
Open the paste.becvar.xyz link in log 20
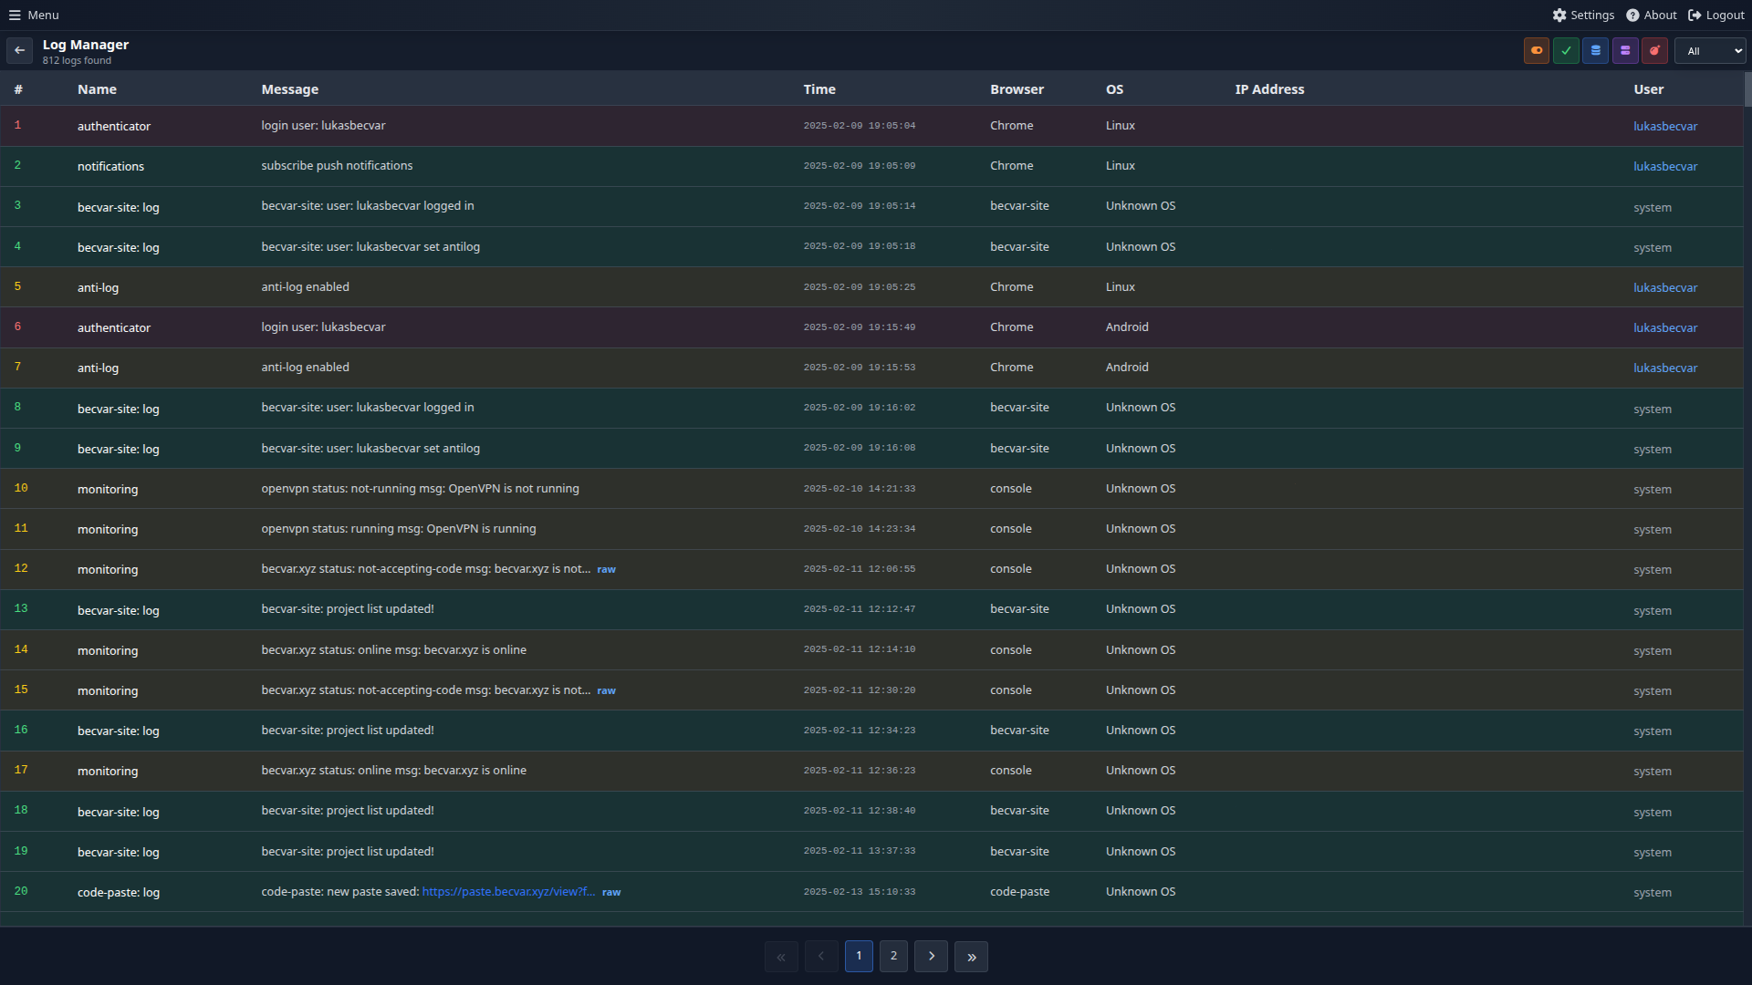507,892
